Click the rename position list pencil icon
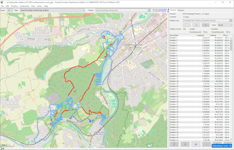 tap(196, 25)
